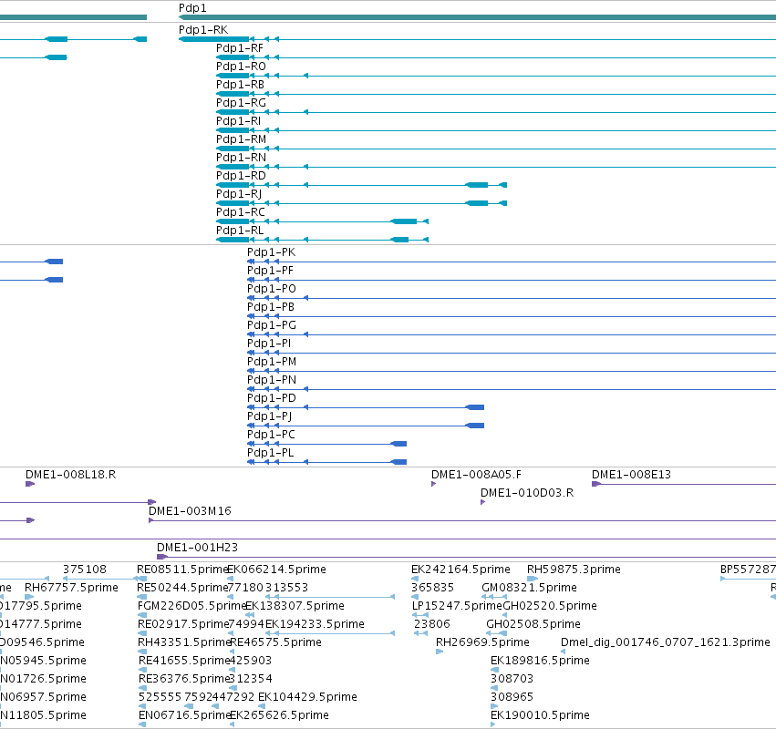
Task: Click the Pdp1-PN protein label
Action: pyautogui.click(x=272, y=380)
